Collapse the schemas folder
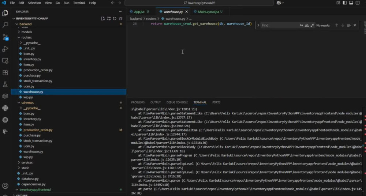Screen dimensions: 366x196 [27, 103]
